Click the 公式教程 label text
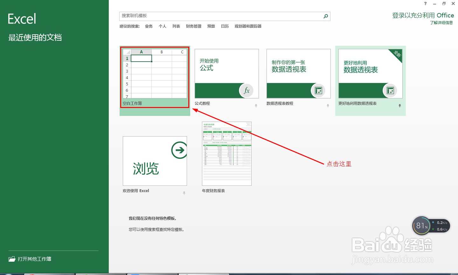The width and height of the screenshot is (458, 275). pos(202,104)
